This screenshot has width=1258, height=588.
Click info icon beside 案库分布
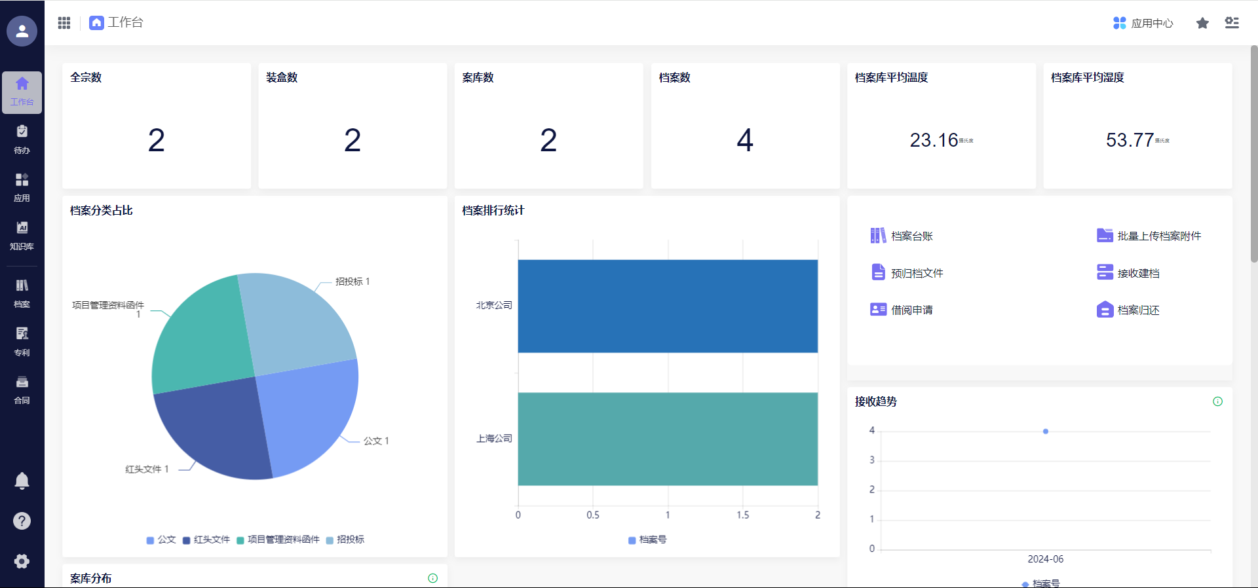tap(432, 578)
